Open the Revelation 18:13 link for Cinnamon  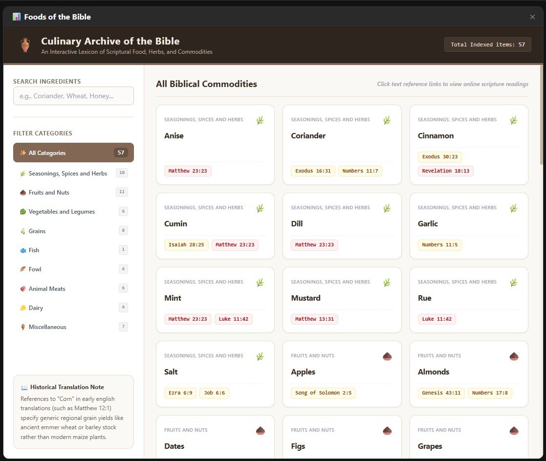(445, 171)
